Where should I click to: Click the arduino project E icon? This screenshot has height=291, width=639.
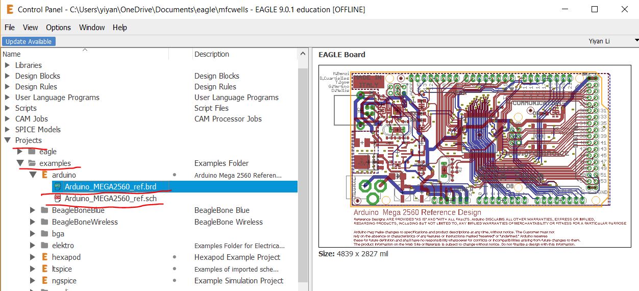tap(45, 175)
